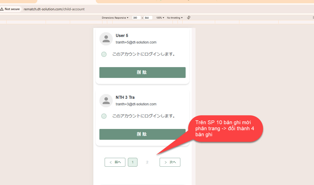Click the 前へ previous page button
This screenshot has width=314, height=185.
coord(115,162)
